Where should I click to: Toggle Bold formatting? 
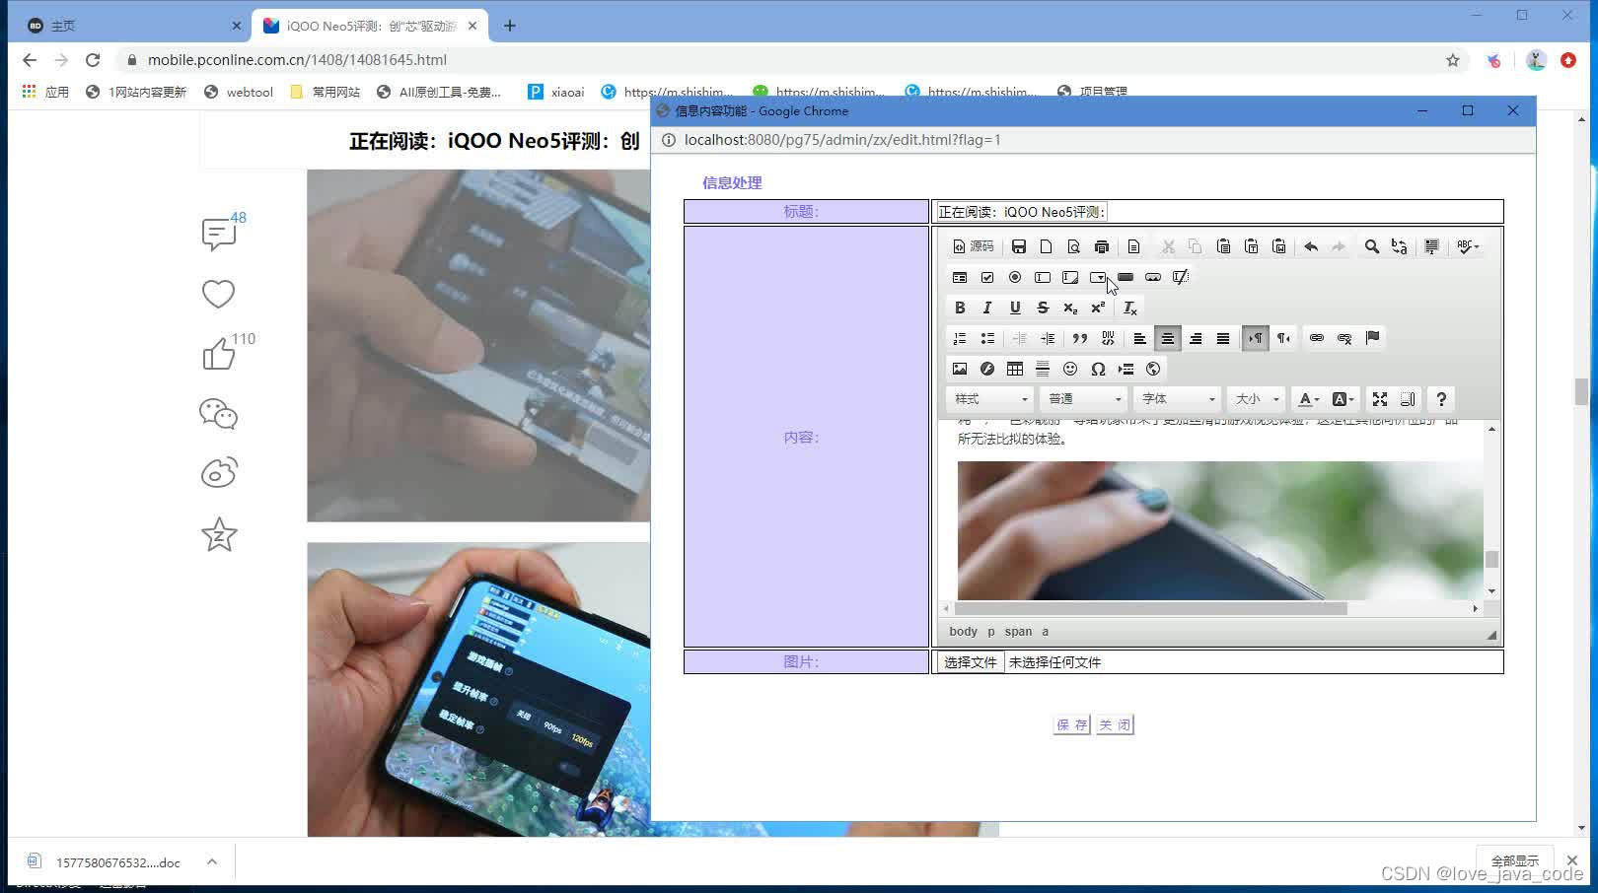point(960,308)
